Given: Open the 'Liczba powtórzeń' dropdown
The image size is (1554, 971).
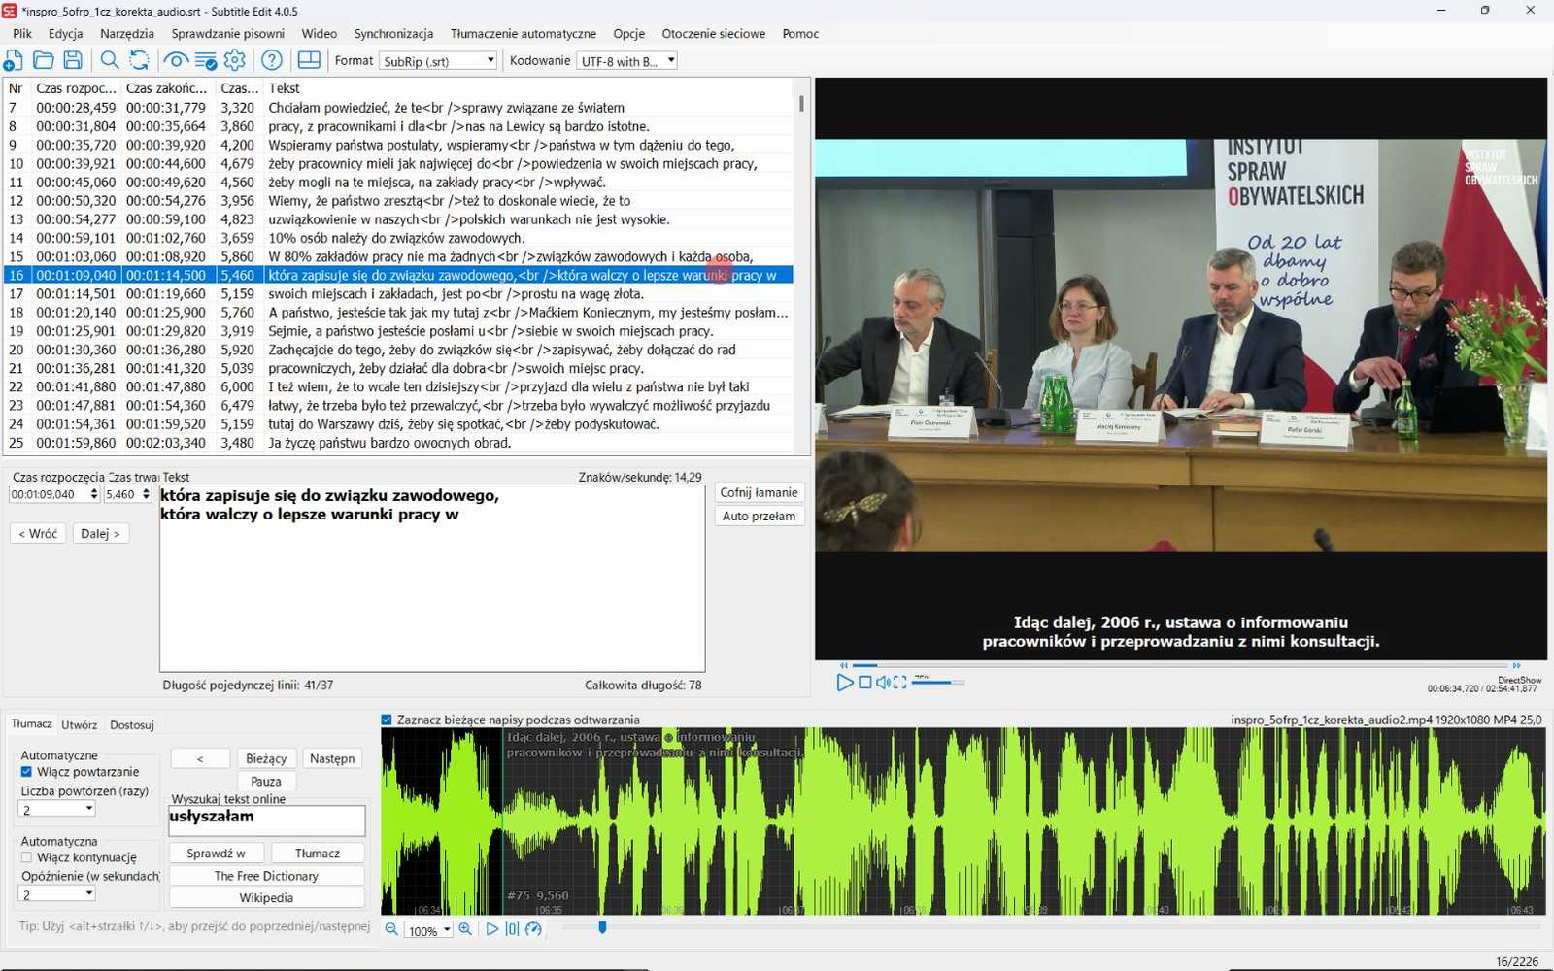Looking at the screenshot, I should tap(57, 809).
